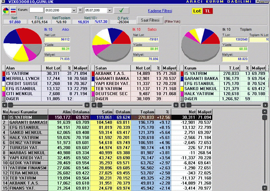The height and width of the screenshot is (191, 270).
Task: Click the red-blue bar list view icon
Action: tap(13, 10)
